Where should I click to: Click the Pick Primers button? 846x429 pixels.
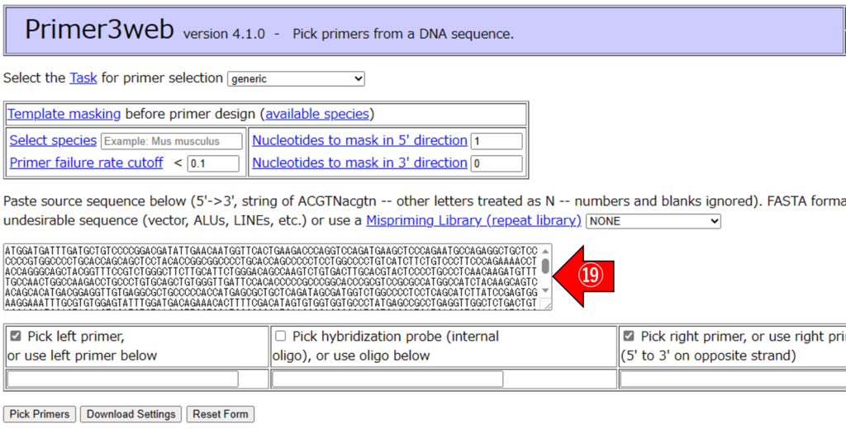click(x=40, y=414)
